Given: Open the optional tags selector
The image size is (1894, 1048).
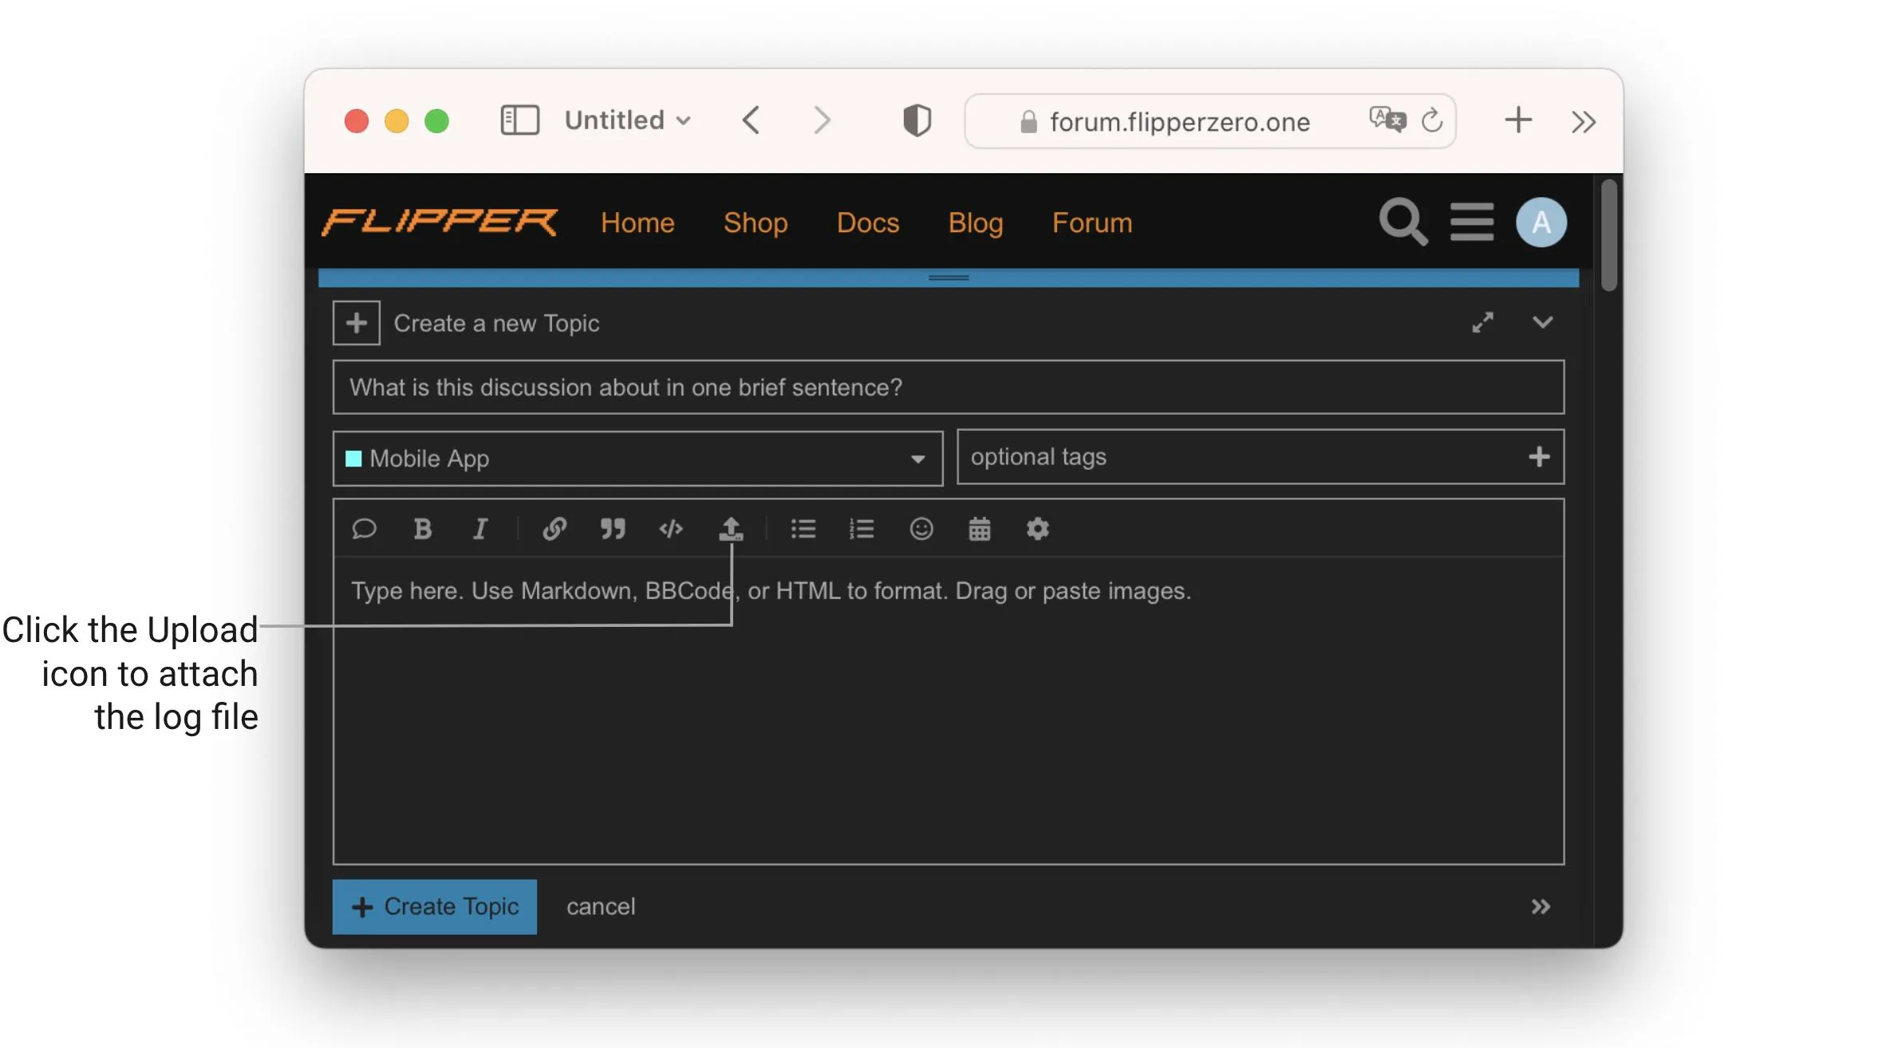Looking at the screenshot, I should [1261, 457].
